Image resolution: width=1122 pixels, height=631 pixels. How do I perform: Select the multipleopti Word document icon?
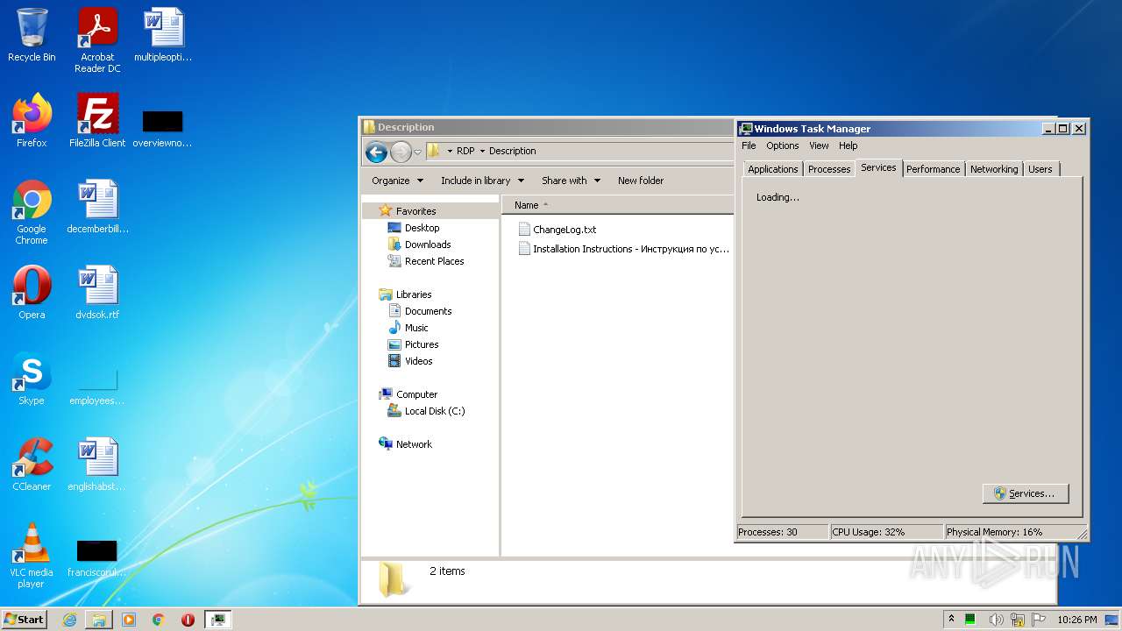(163, 36)
